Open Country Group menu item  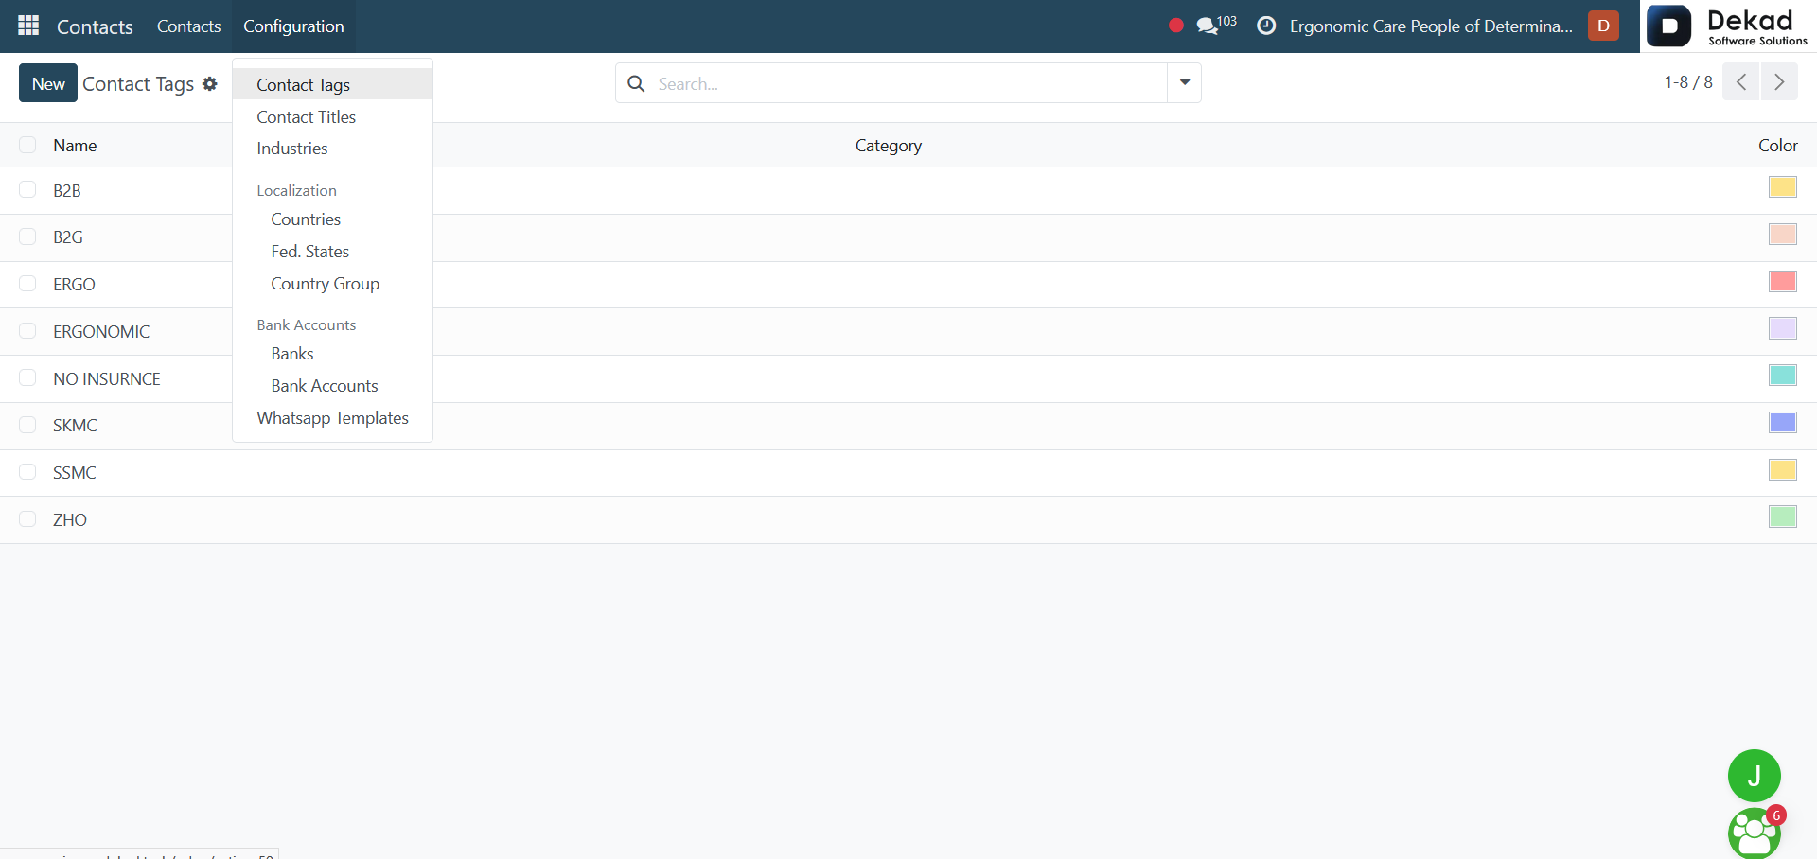[x=332, y=284]
